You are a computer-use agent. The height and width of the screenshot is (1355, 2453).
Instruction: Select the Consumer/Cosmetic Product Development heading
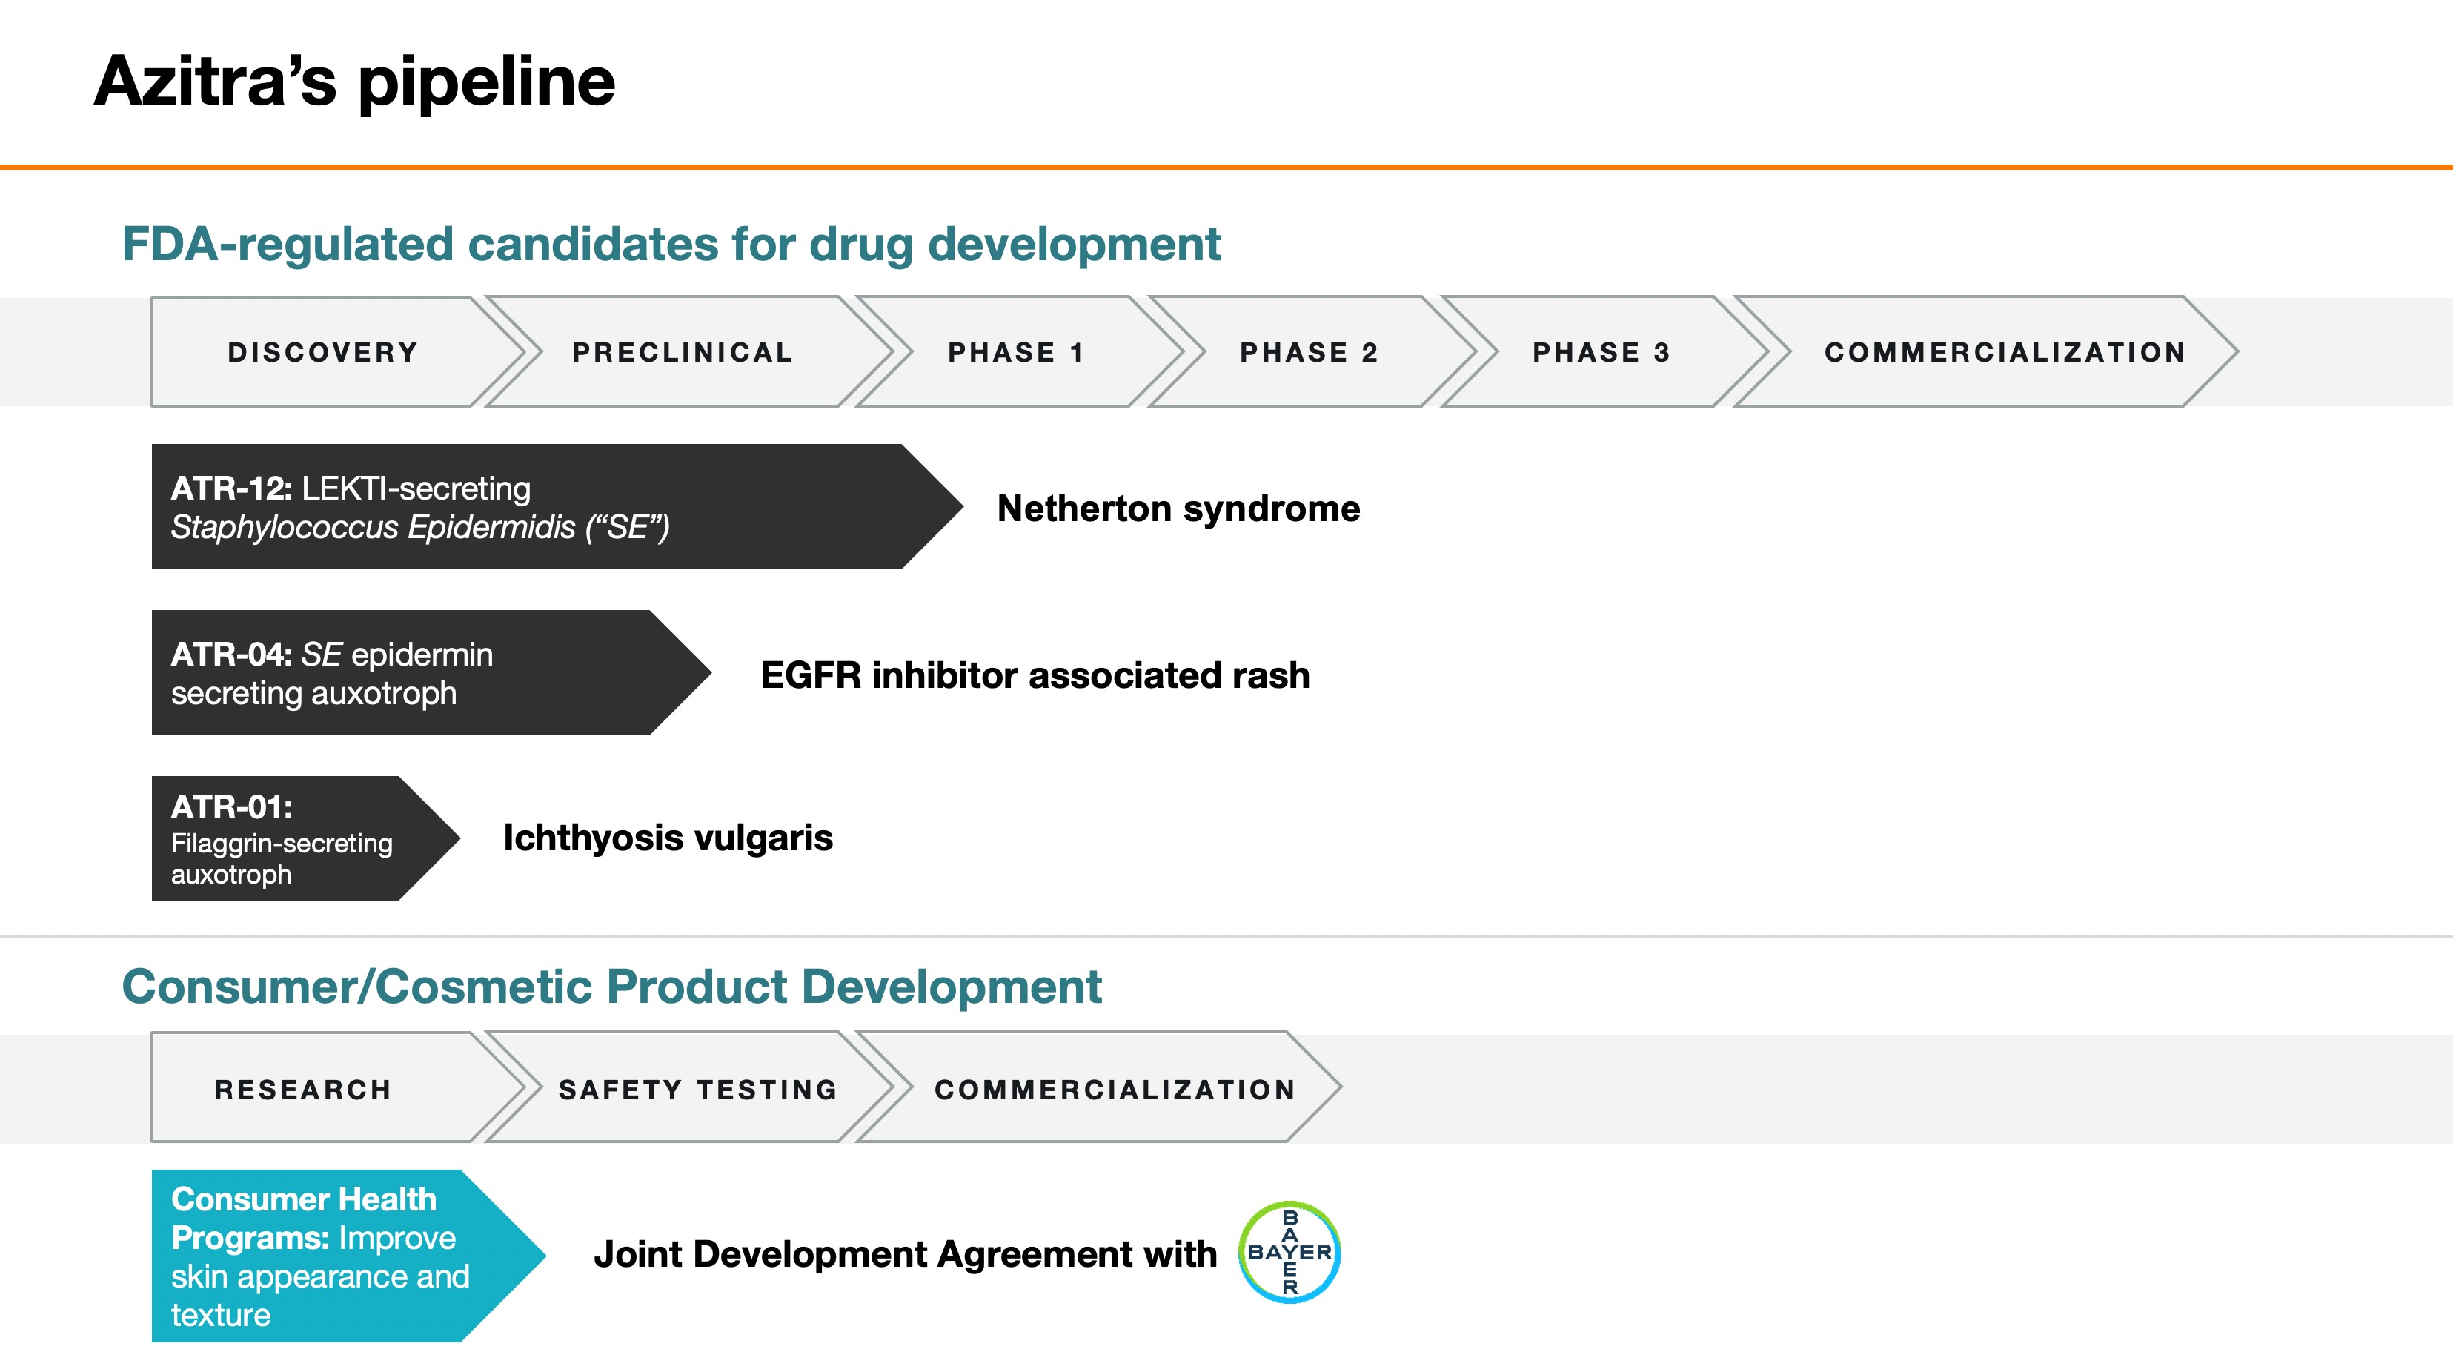click(611, 987)
